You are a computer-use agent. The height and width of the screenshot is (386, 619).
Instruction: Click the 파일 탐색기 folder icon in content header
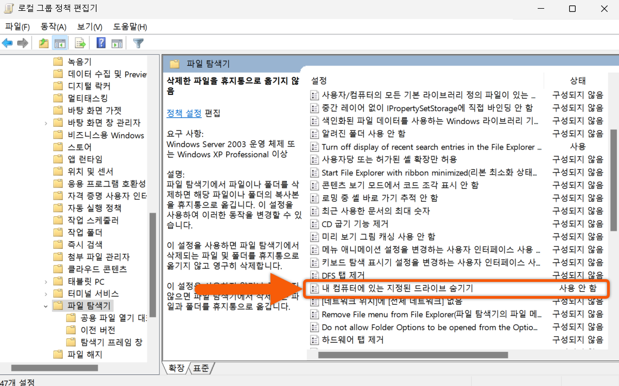click(176, 63)
